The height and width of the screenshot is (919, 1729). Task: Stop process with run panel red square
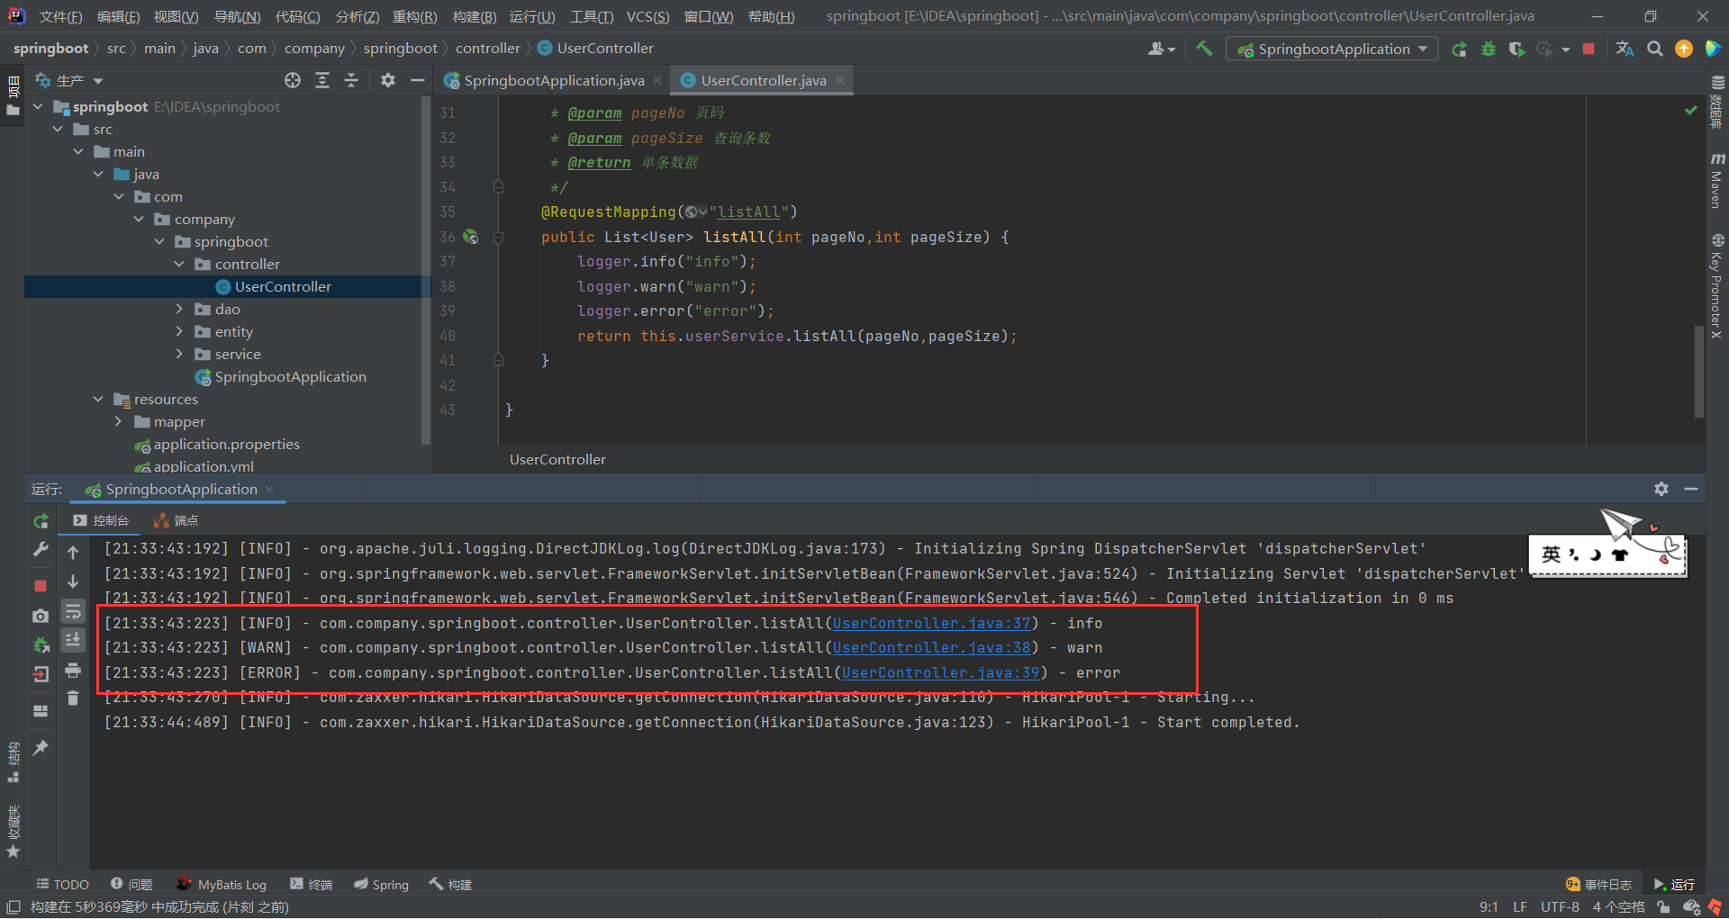click(41, 586)
